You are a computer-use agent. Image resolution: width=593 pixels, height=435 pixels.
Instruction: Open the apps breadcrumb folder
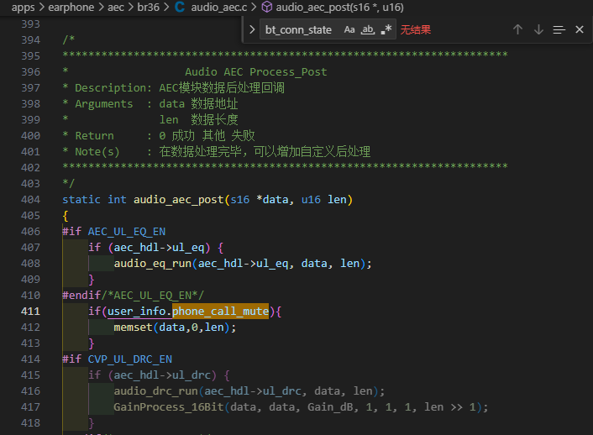coord(23,8)
